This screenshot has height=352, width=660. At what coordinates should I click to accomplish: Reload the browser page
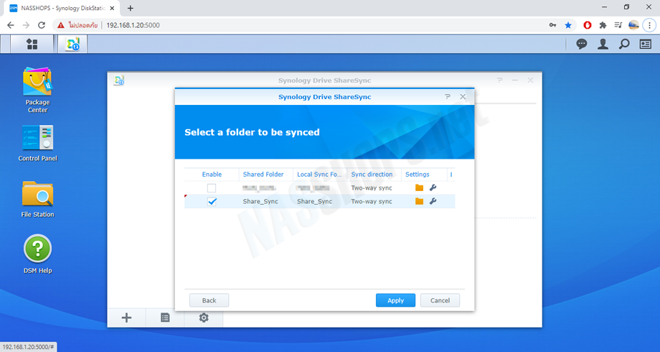tap(42, 25)
